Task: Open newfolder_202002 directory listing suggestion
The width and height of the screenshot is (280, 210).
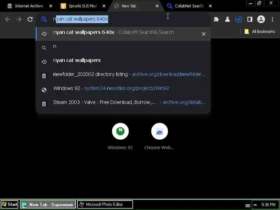Action: point(123,76)
